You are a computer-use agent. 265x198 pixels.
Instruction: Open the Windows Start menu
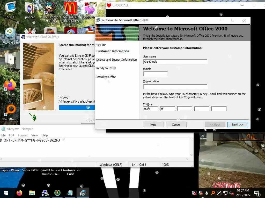click(x=6, y=193)
